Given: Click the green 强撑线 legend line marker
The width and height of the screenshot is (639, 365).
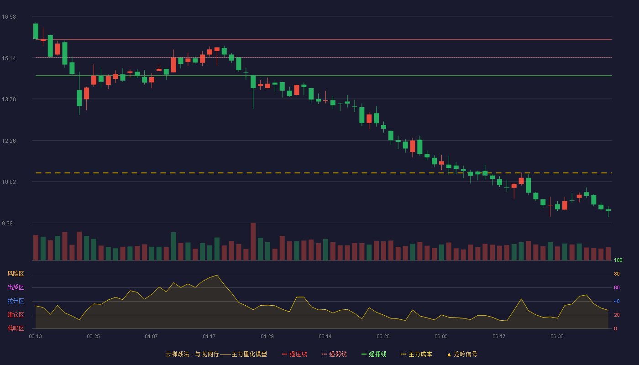Looking at the screenshot, I should pos(364,354).
